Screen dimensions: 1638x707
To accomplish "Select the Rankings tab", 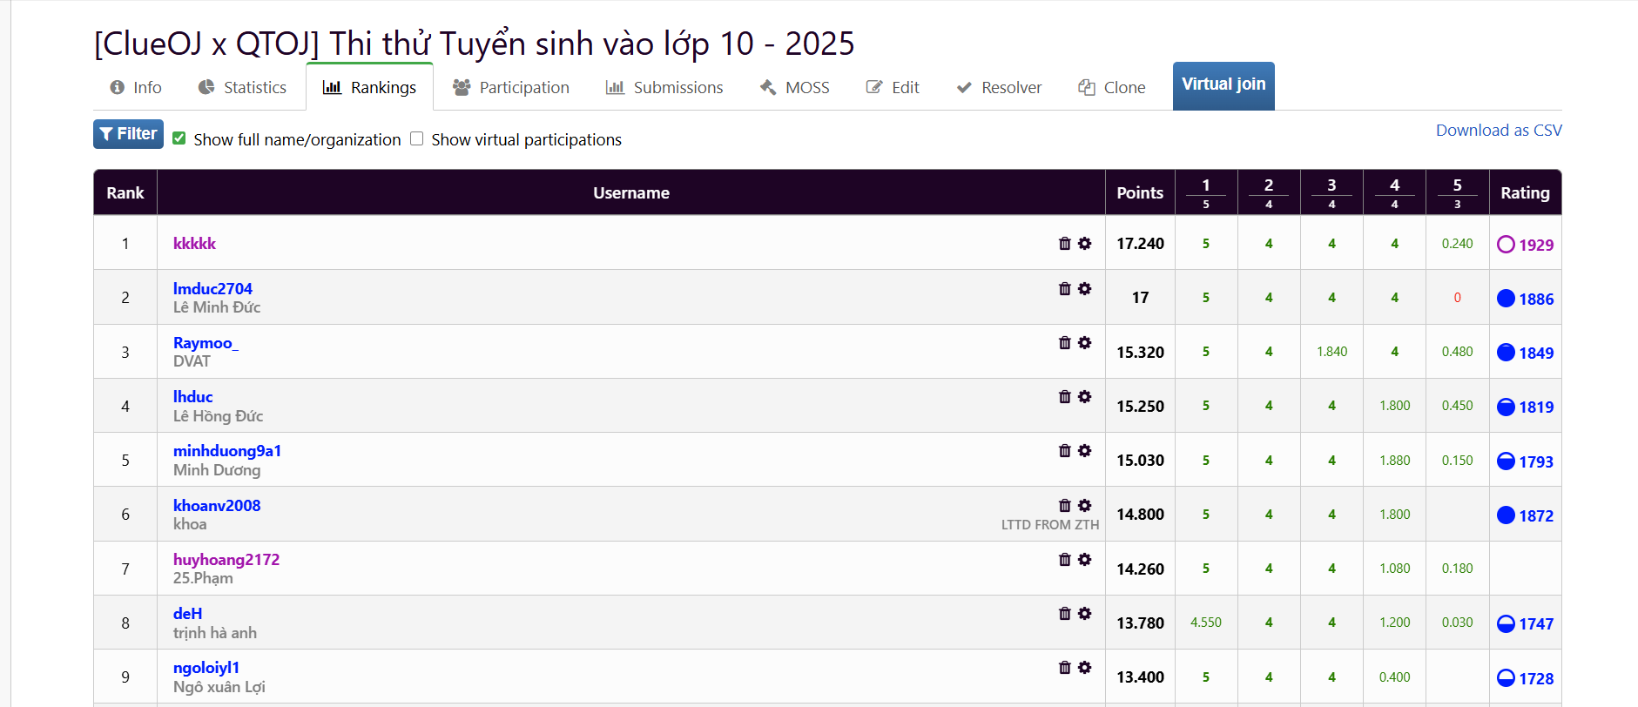I will 369,87.
